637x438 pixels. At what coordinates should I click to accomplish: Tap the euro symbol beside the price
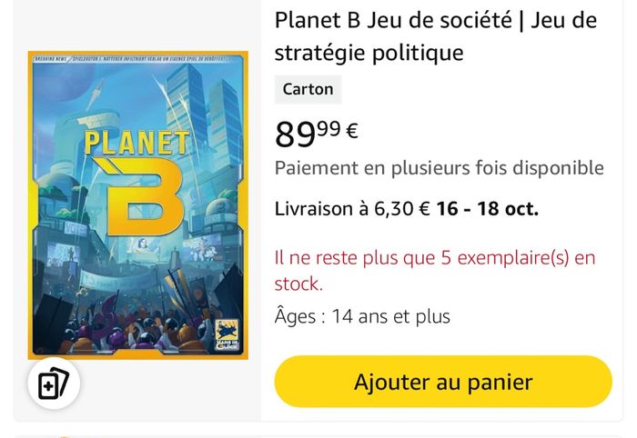pos(351,129)
